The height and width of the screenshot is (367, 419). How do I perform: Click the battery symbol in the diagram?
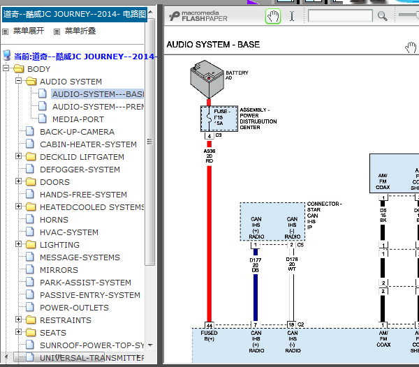207,80
